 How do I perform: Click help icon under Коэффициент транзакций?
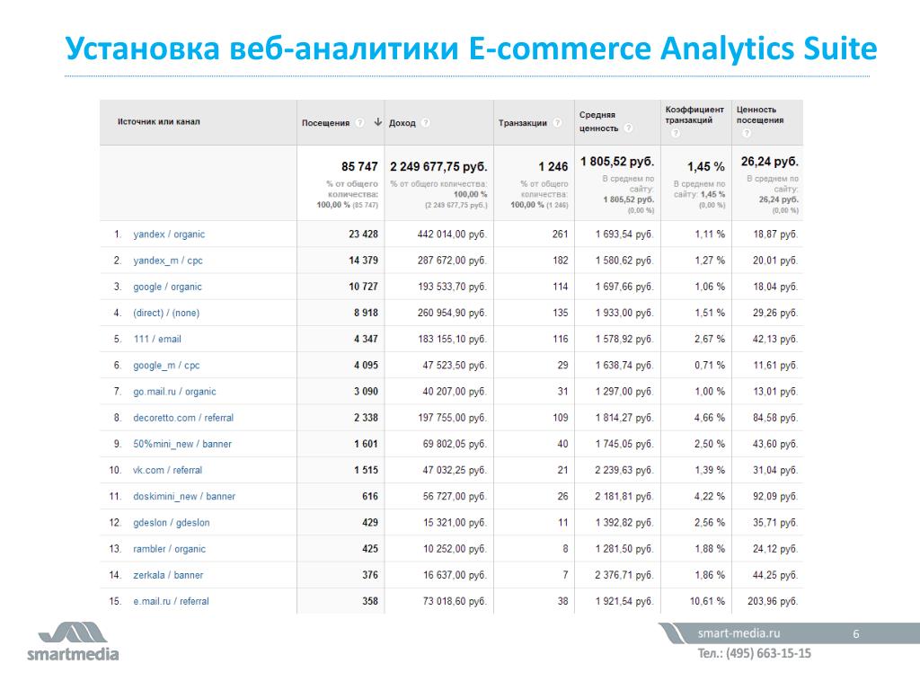click(675, 133)
